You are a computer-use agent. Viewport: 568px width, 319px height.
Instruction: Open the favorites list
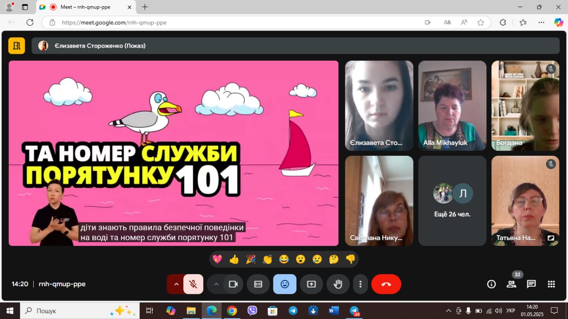523,23
